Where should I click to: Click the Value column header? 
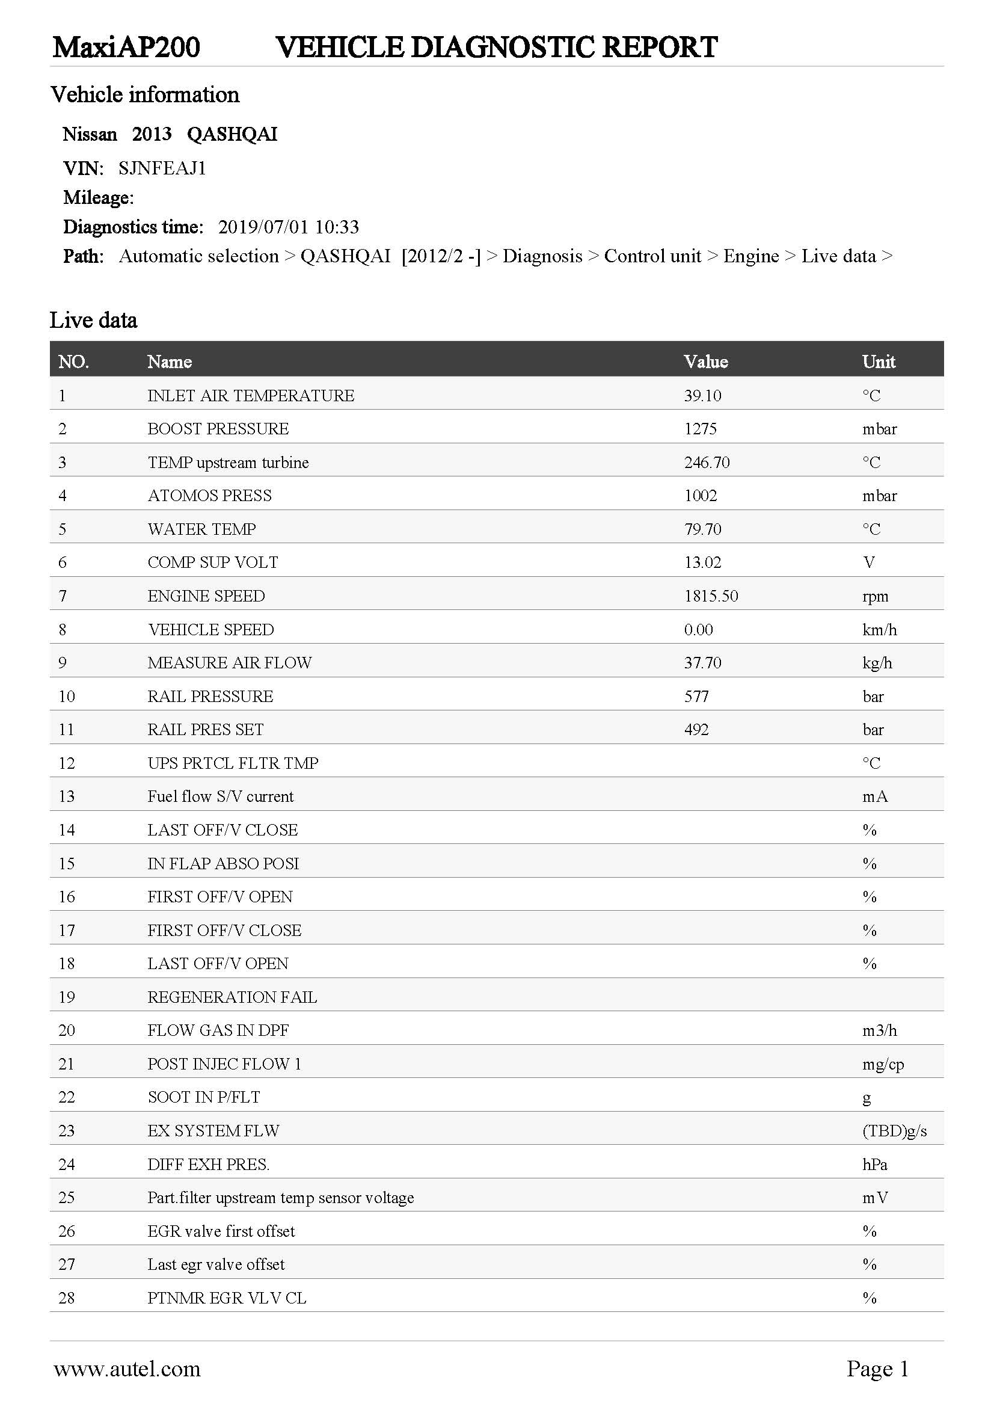point(706,362)
